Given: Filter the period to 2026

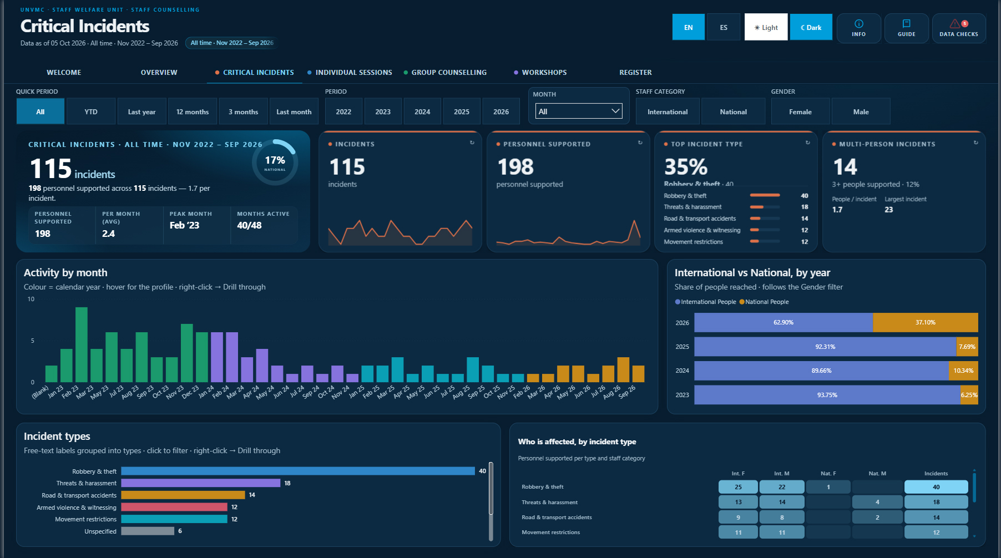Looking at the screenshot, I should tap(501, 111).
